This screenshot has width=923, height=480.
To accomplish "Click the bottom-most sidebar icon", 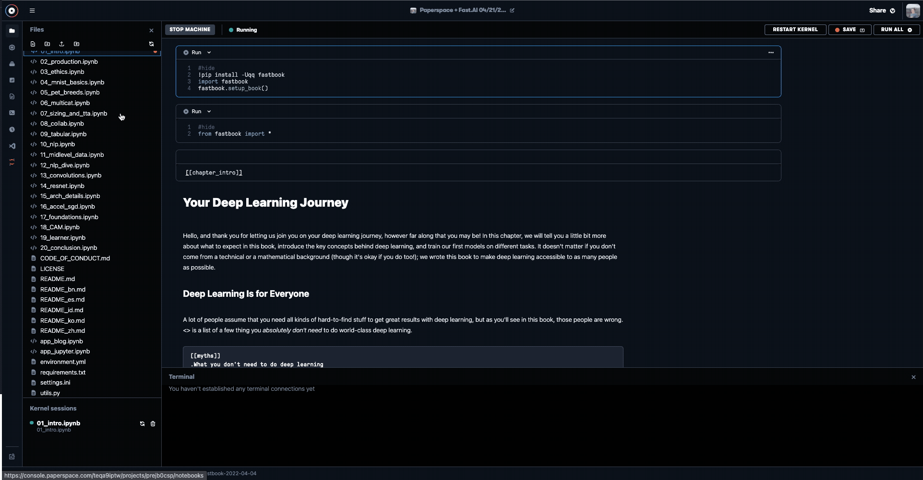I will point(12,457).
